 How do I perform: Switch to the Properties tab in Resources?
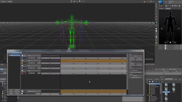[156, 79]
